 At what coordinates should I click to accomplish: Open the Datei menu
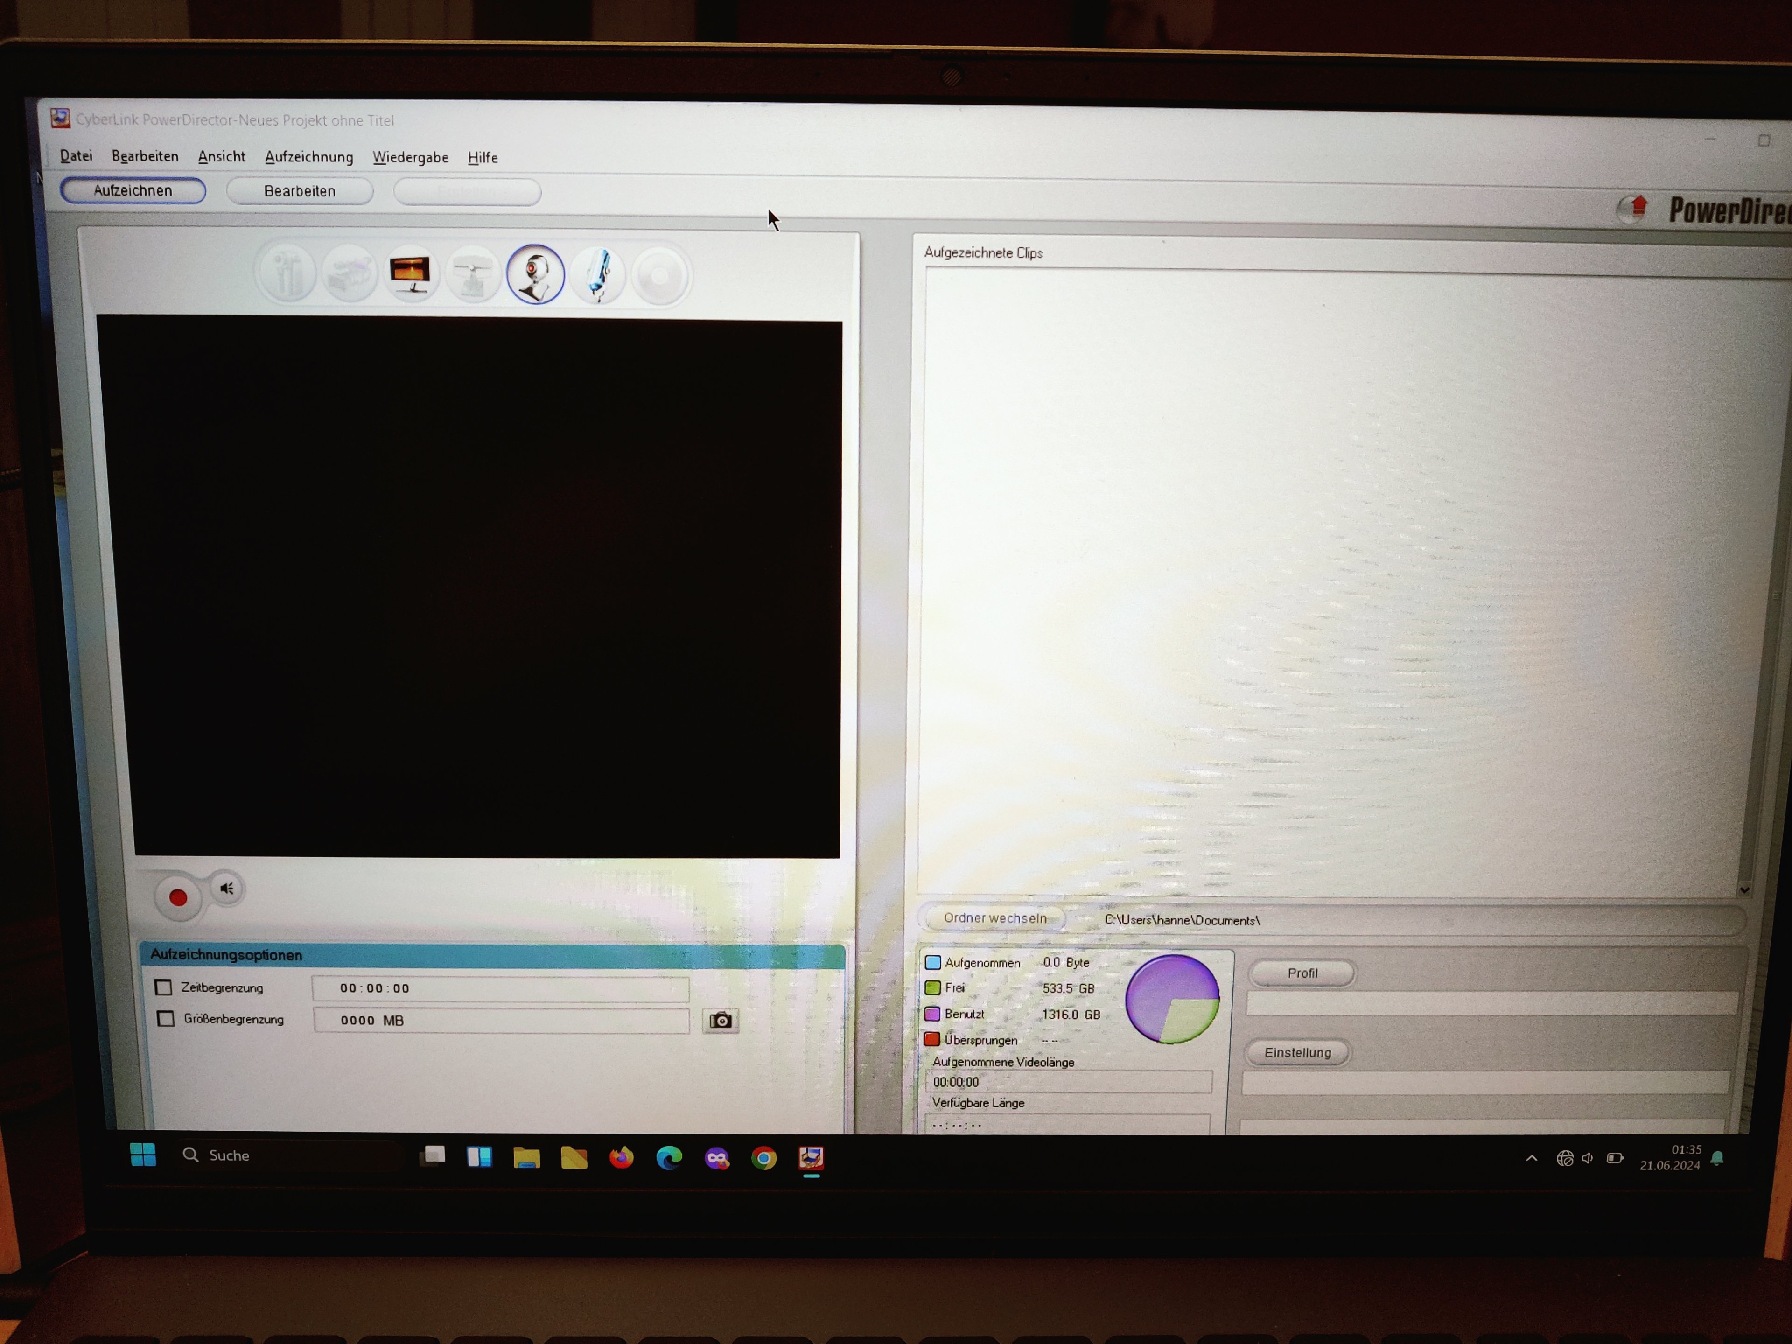pyautogui.click(x=76, y=155)
